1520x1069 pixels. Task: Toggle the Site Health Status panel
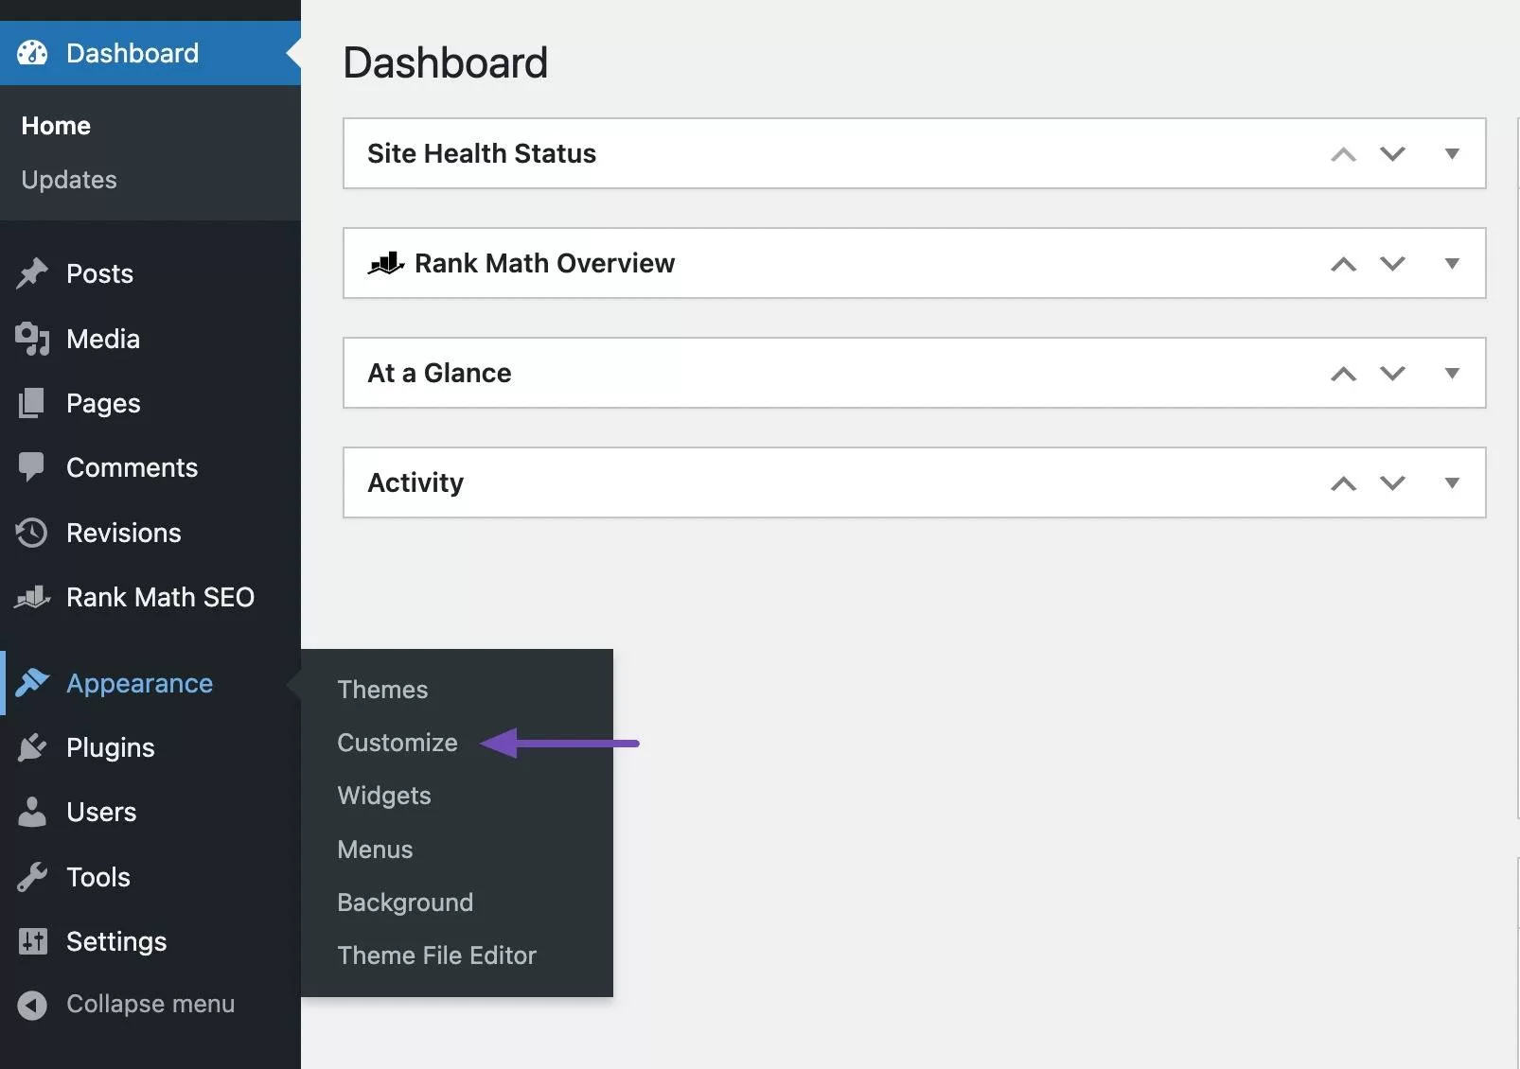click(1452, 153)
